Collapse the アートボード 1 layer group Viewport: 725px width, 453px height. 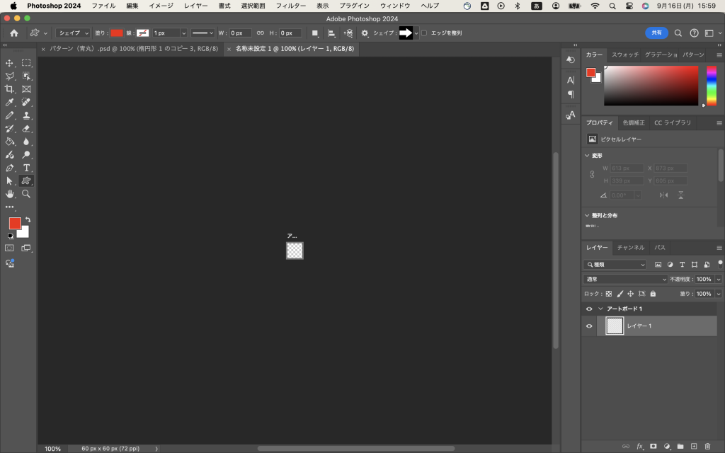point(601,309)
